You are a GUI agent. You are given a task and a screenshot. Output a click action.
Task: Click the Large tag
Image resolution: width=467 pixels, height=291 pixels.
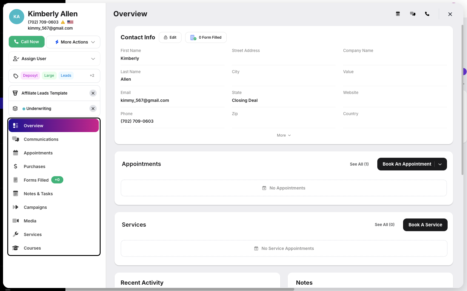(49, 76)
